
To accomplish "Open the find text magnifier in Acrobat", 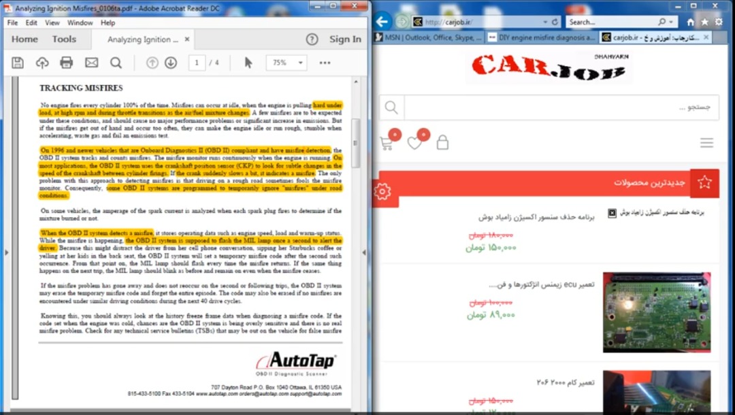I will (116, 63).
